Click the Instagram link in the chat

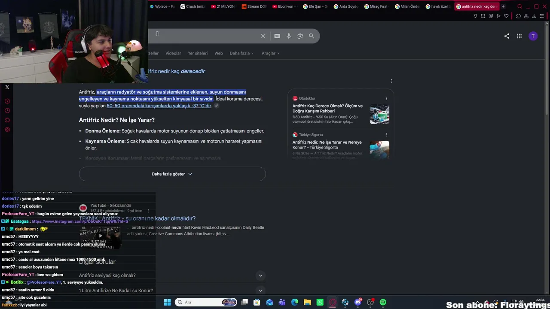pos(80,221)
